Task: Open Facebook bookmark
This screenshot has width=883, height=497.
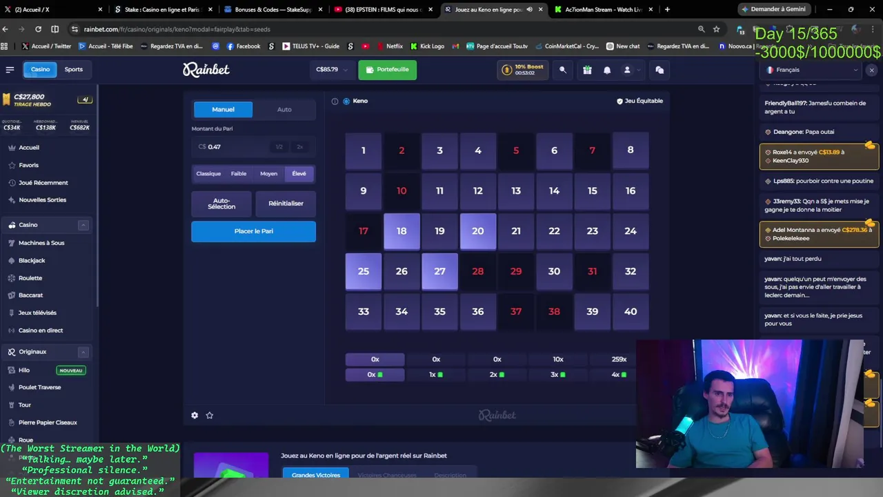Action: (x=244, y=46)
